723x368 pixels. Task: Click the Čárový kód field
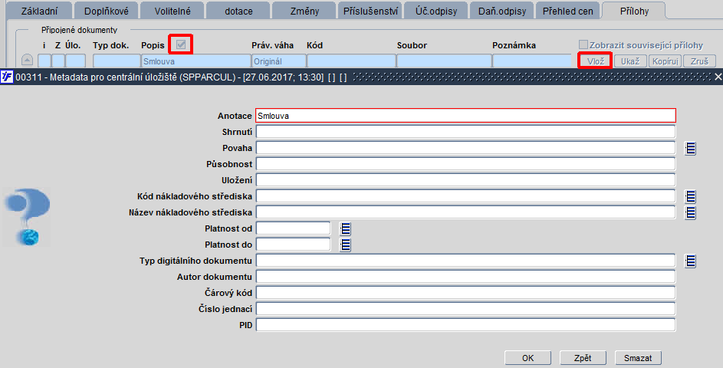[x=465, y=293]
